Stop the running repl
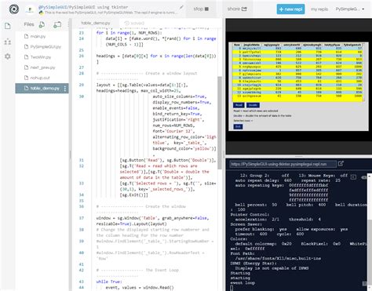 pos(201,9)
